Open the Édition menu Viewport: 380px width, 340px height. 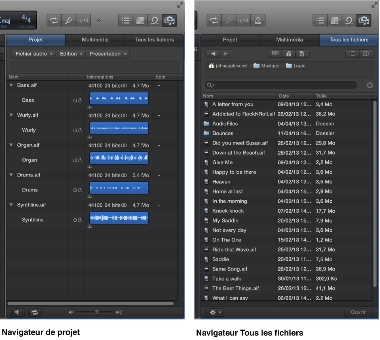(70, 53)
